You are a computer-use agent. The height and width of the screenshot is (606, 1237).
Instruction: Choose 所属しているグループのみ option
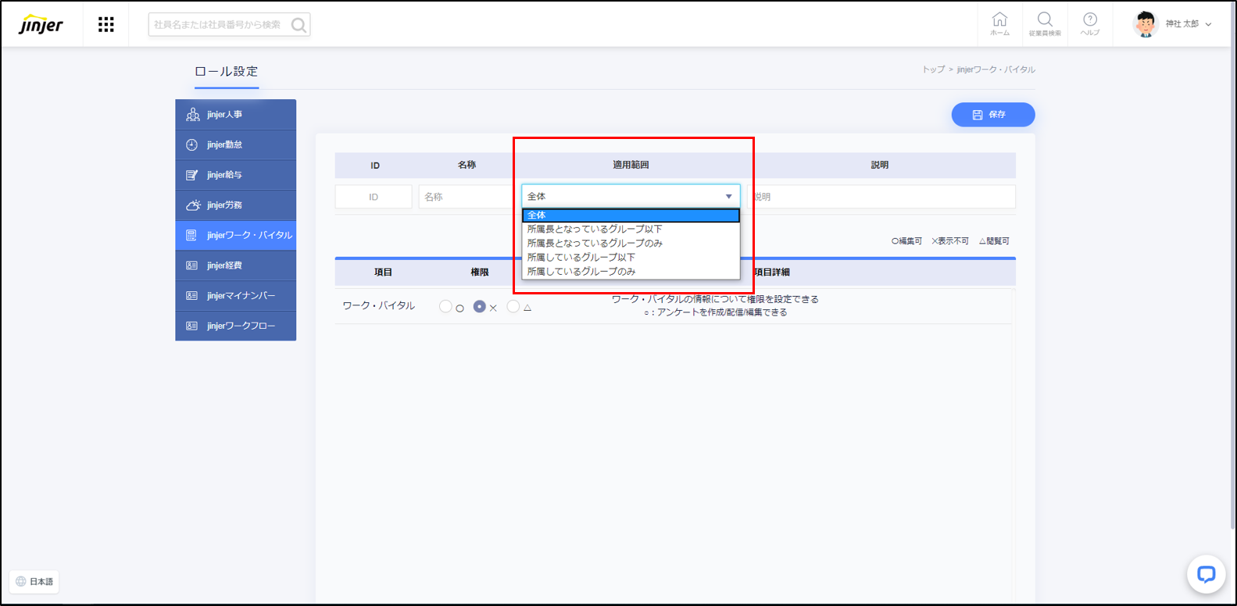pyautogui.click(x=581, y=272)
